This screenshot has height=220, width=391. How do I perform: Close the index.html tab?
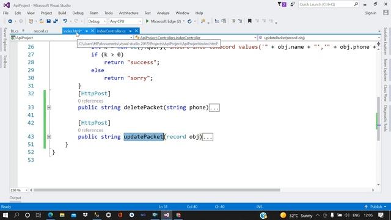click(x=92, y=31)
